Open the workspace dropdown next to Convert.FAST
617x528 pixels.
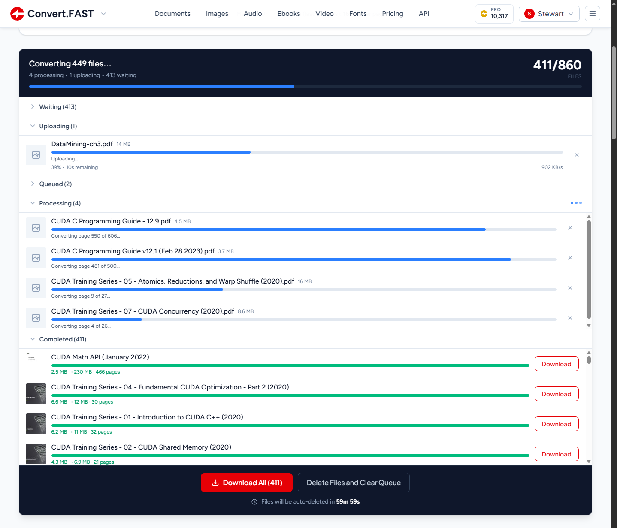tap(103, 14)
